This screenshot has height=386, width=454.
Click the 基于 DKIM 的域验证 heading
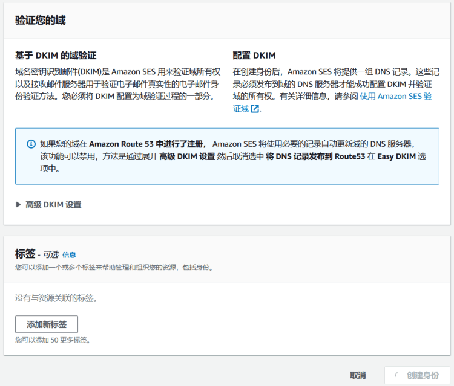tap(56, 56)
